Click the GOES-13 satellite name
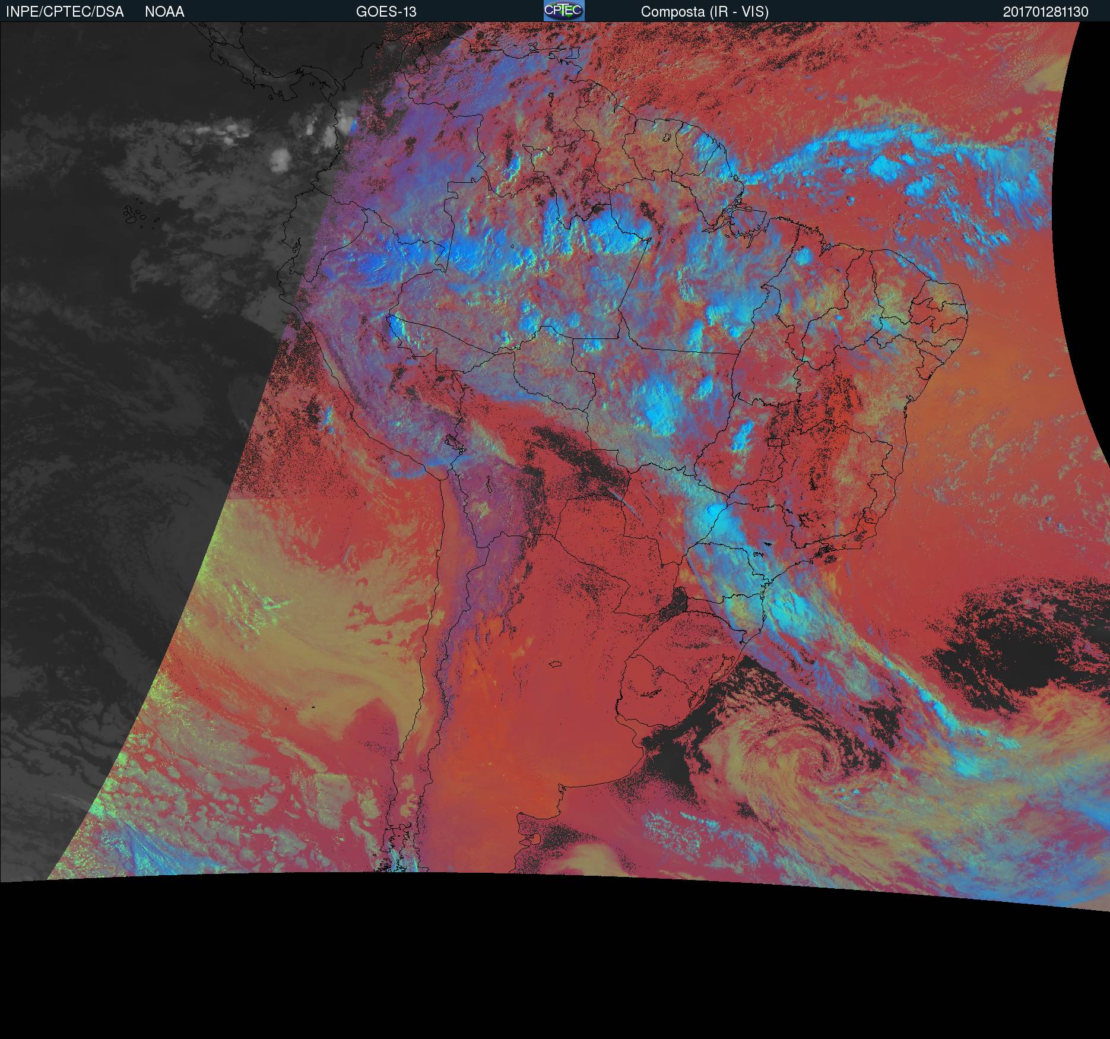The image size is (1110, 1039). (386, 12)
